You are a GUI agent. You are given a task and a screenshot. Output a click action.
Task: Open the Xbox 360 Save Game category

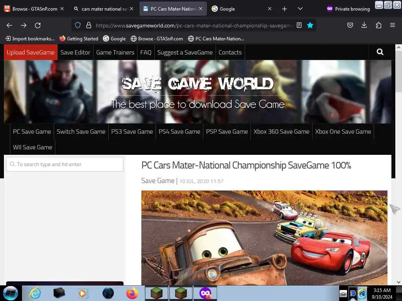281,132
